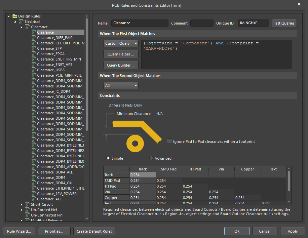Image resolution: width=308 pixels, height=238 pixels.
Task: Select the Clearance_DDR4_ADDR/C/C rule
Action: pyautogui.click(x=61, y=167)
